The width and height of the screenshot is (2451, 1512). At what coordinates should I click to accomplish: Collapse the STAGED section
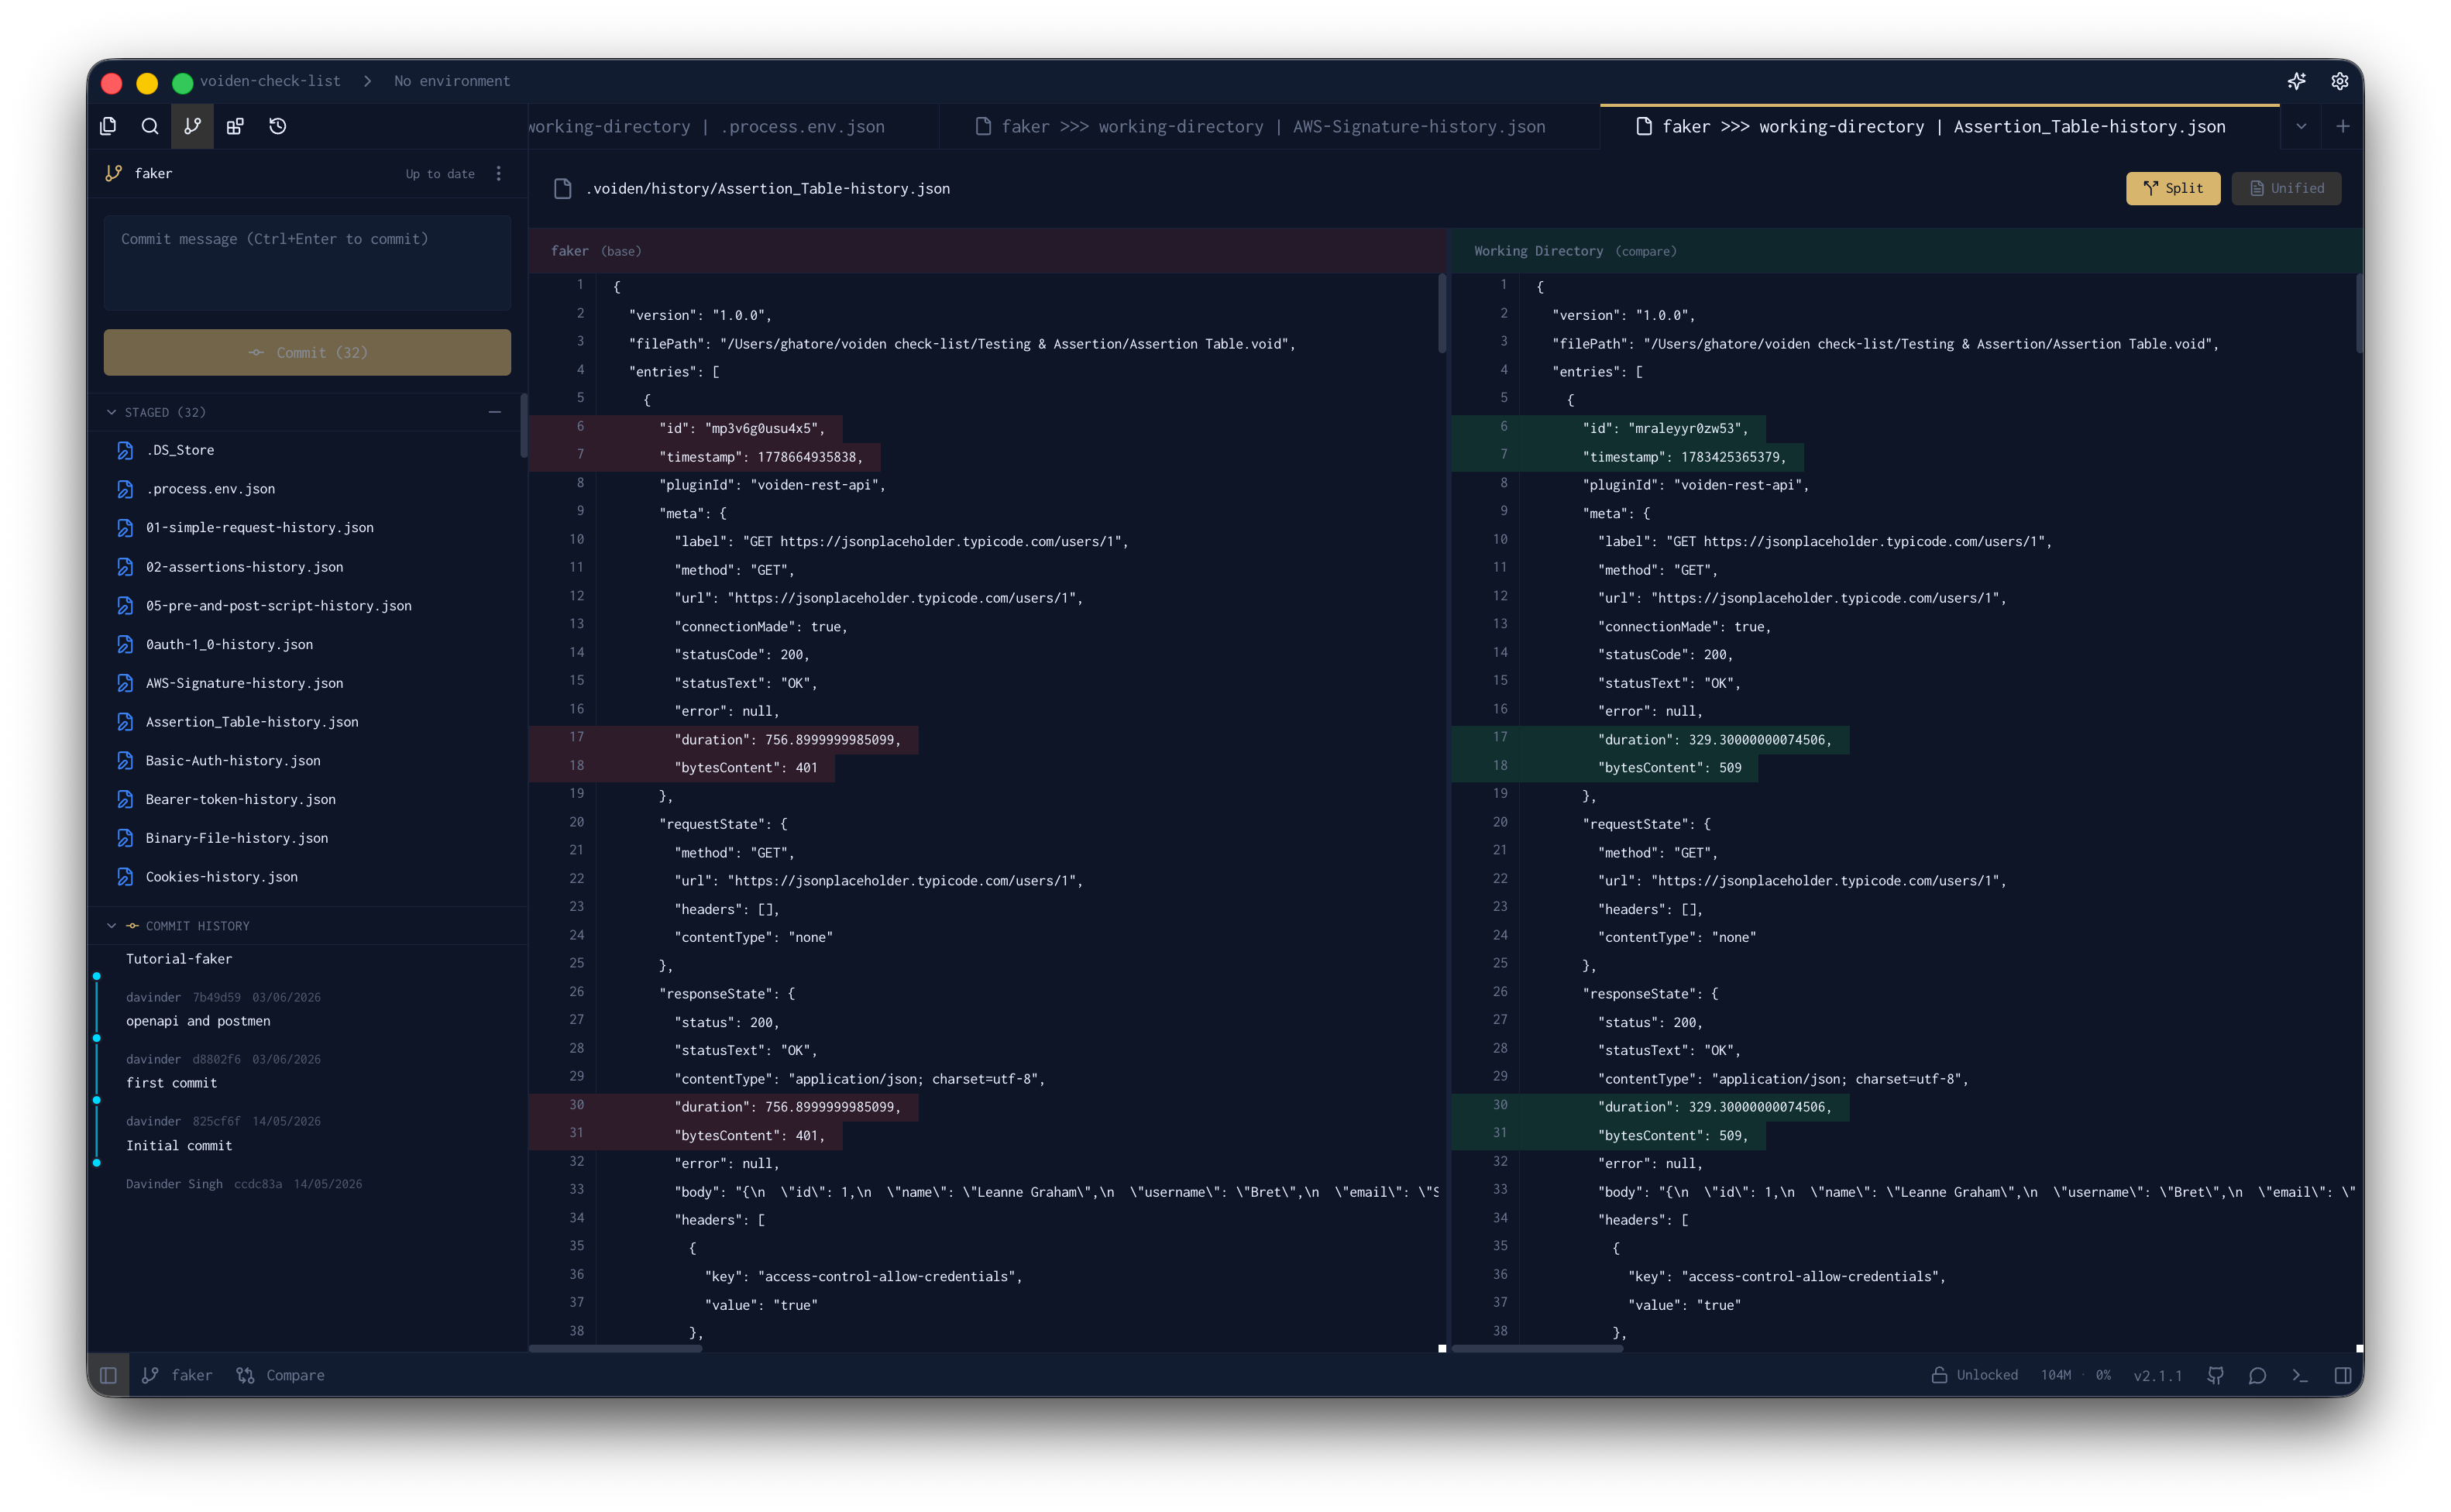pos(111,412)
